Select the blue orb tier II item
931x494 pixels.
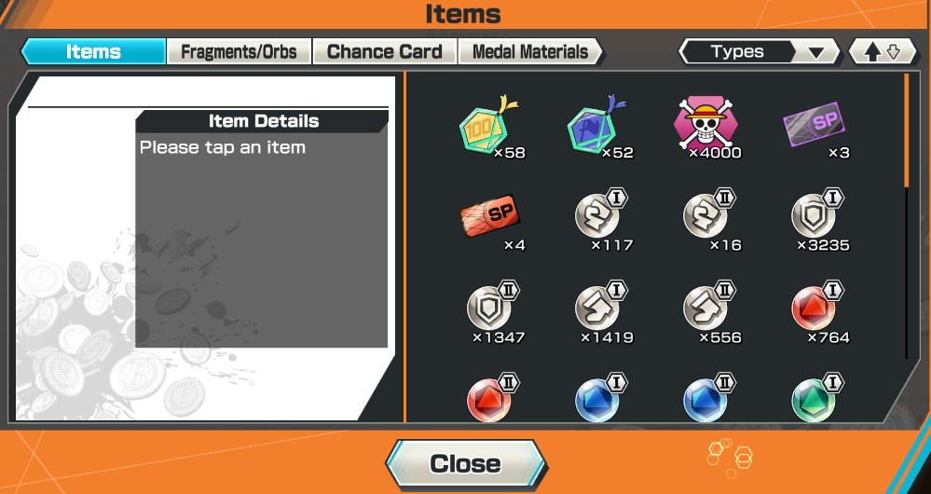(x=707, y=398)
